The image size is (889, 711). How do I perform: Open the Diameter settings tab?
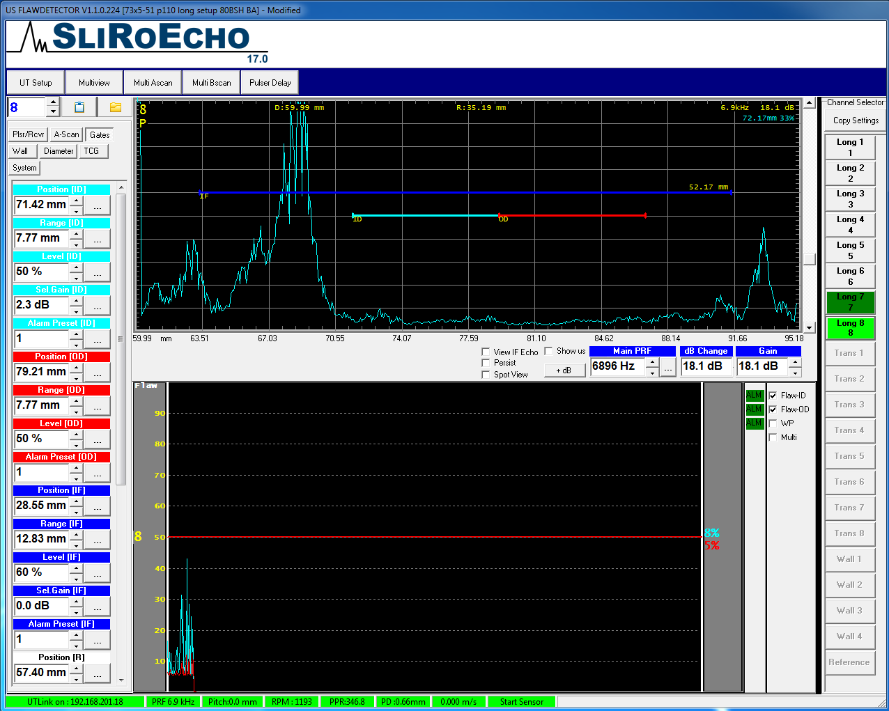(x=59, y=151)
